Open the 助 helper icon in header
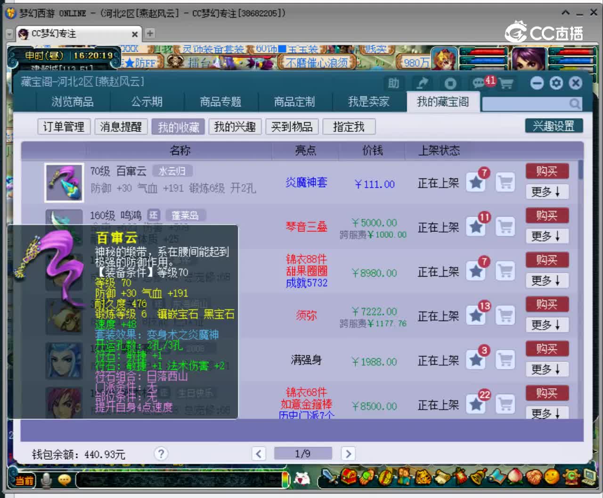Image resolution: width=603 pixels, height=498 pixels. 394,83
